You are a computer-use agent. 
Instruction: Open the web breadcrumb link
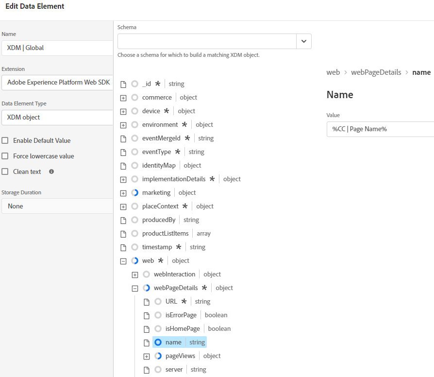pos(333,72)
